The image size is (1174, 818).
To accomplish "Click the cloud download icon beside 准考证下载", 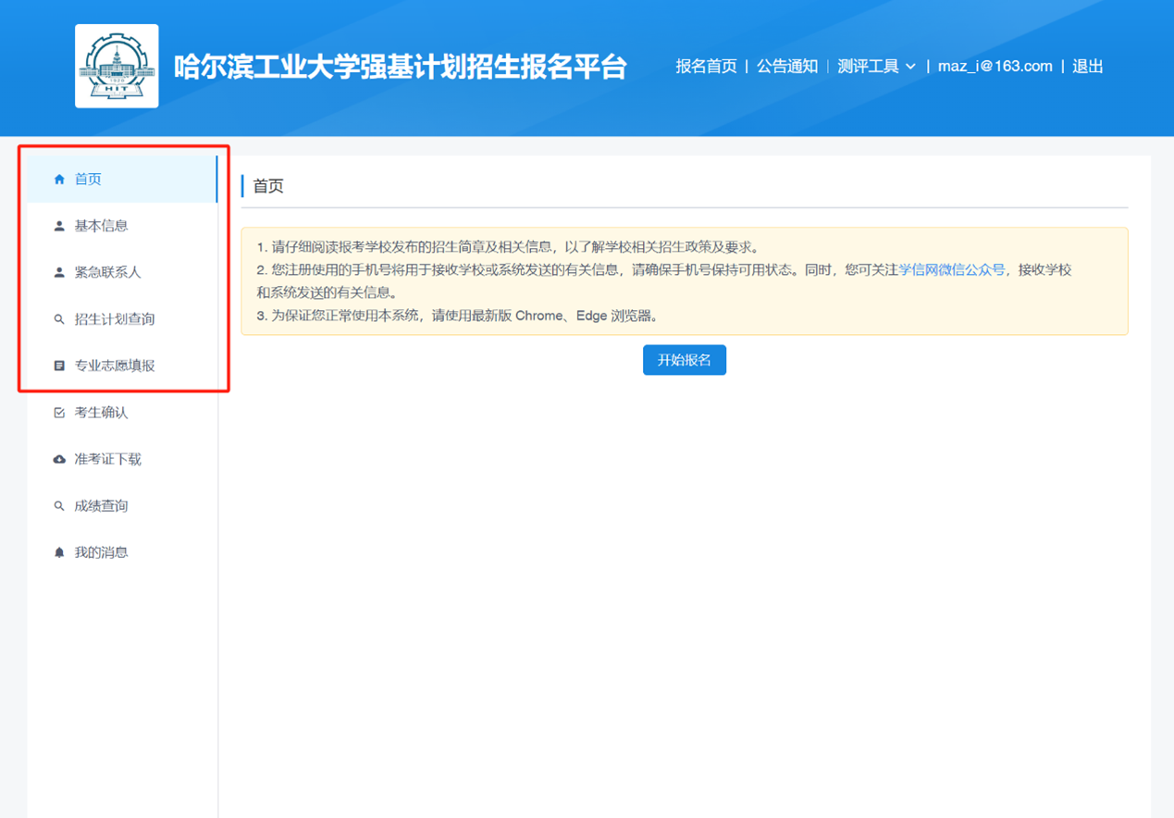I will coord(59,460).
